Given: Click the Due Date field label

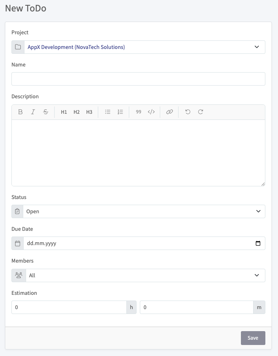Looking at the screenshot, I should pos(22,229).
